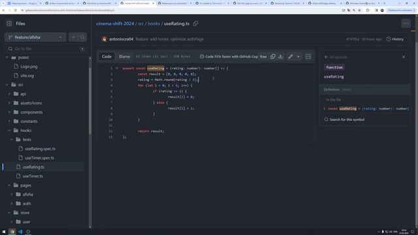Click Search for this symbol
418x235 pixels.
coord(344,119)
